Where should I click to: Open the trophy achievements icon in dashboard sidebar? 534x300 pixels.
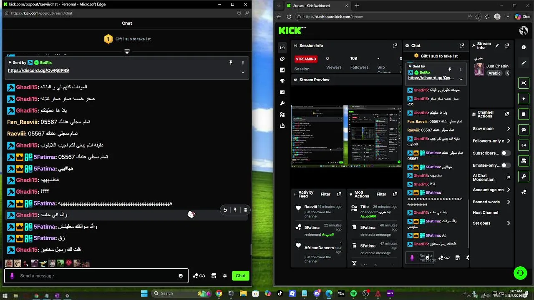(x=282, y=81)
